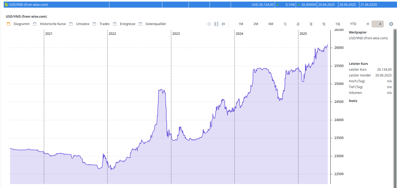Click the 2023 year marker line label
The height and width of the screenshot is (188, 397).
pos(176,34)
